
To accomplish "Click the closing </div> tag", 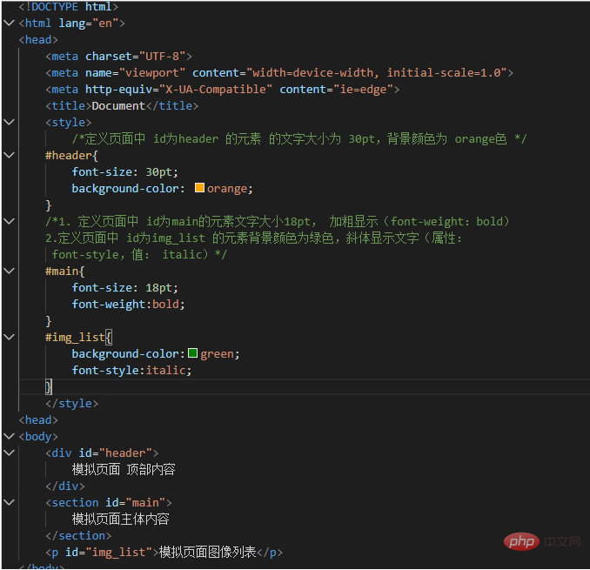I will click(x=65, y=486).
